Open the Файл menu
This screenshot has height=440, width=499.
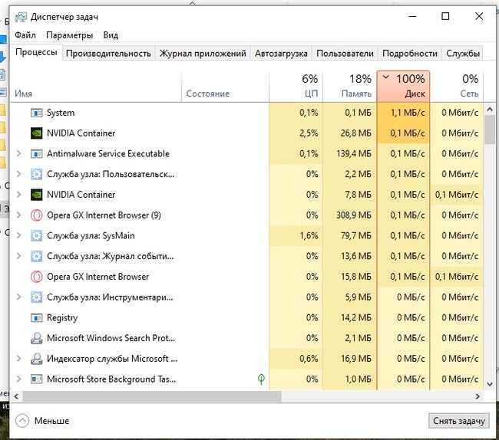click(25, 35)
